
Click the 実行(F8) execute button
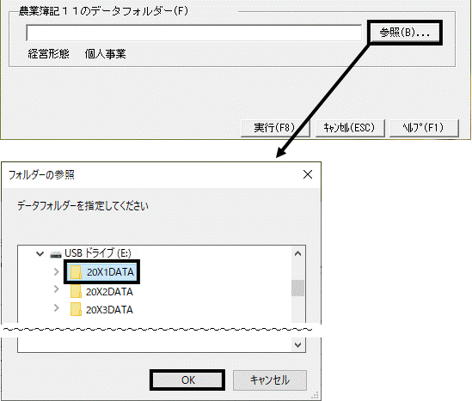click(275, 128)
